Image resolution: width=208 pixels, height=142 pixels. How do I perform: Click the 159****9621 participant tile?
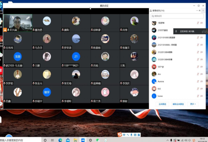(76, 59)
